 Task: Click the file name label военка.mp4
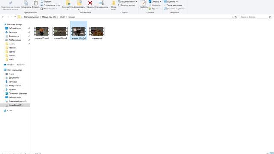pos(97,38)
